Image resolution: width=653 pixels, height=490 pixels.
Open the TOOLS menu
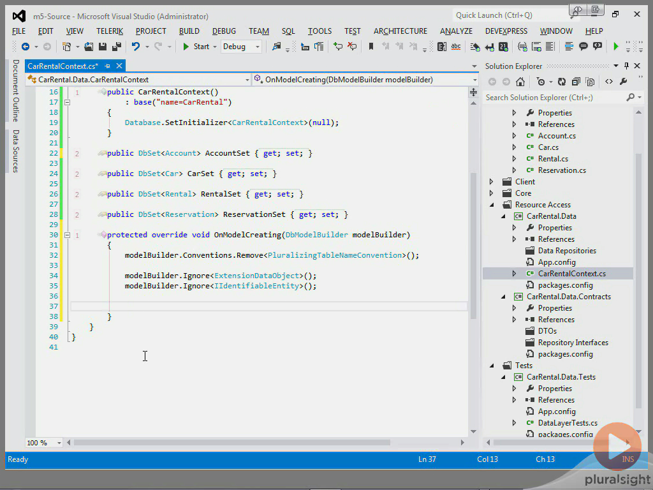pyautogui.click(x=320, y=31)
